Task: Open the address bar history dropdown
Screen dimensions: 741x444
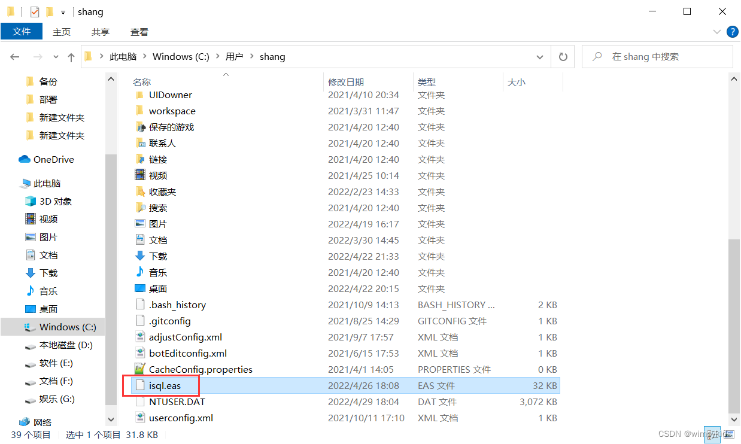Action: click(x=539, y=56)
